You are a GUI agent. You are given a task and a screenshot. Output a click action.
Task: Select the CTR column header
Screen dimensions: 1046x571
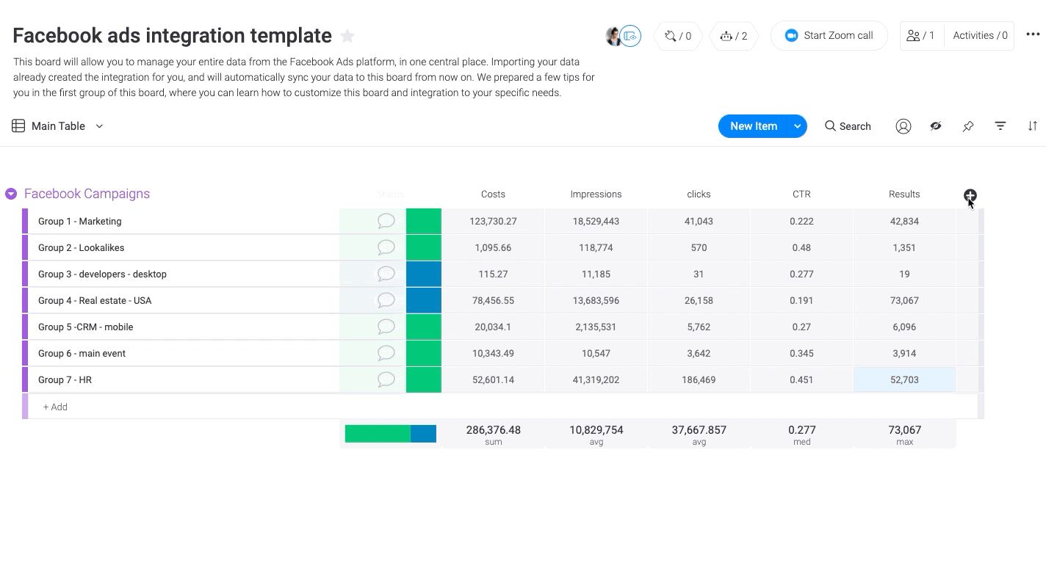(x=801, y=194)
